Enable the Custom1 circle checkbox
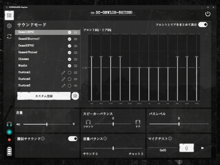 [x=69, y=73]
